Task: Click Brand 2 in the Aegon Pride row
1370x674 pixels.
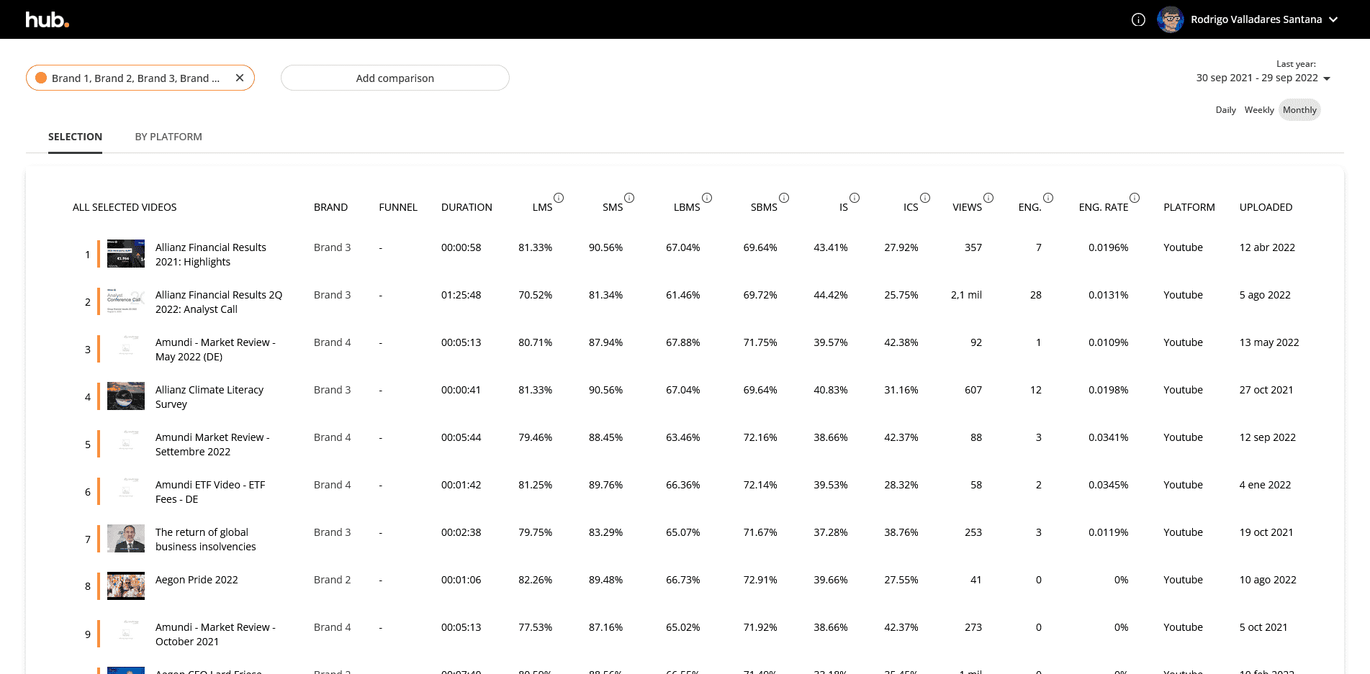Action: point(332,580)
